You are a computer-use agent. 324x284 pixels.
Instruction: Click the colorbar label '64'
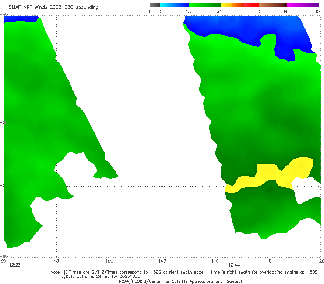click(x=285, y=12)
